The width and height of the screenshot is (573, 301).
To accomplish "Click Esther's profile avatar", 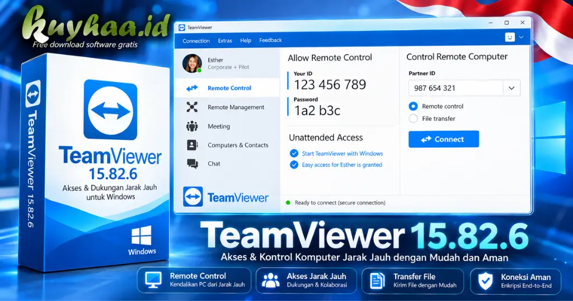I will pyautogui.click(x=192, y=64).
